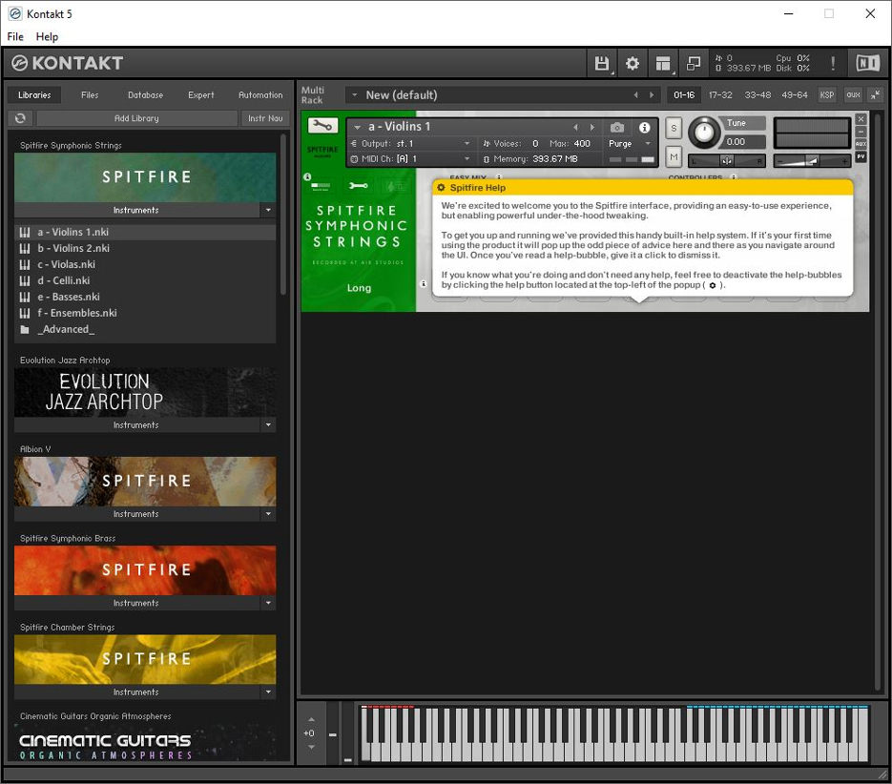Open Spitfire wrench settings view

(359, 185)
